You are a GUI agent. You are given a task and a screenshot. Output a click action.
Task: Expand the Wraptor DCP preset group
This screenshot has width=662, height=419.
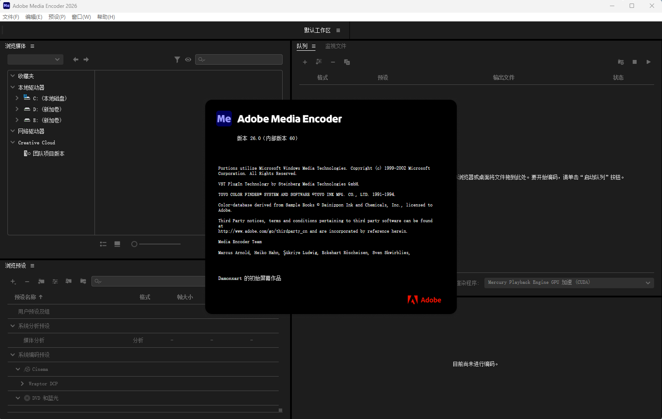22,384
